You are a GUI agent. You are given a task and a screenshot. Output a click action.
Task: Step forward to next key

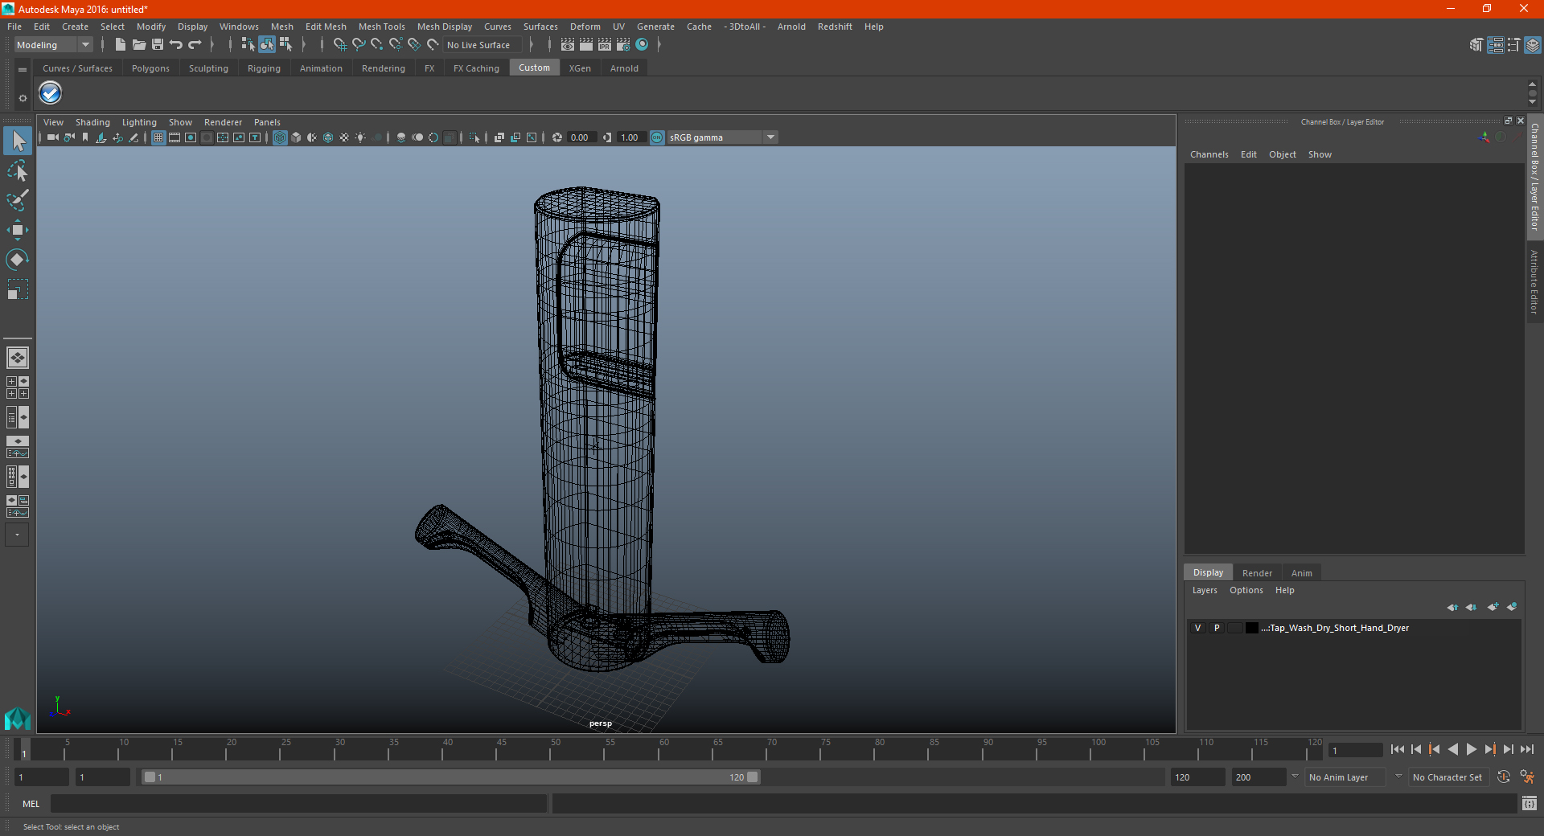tap(1489, 749)
